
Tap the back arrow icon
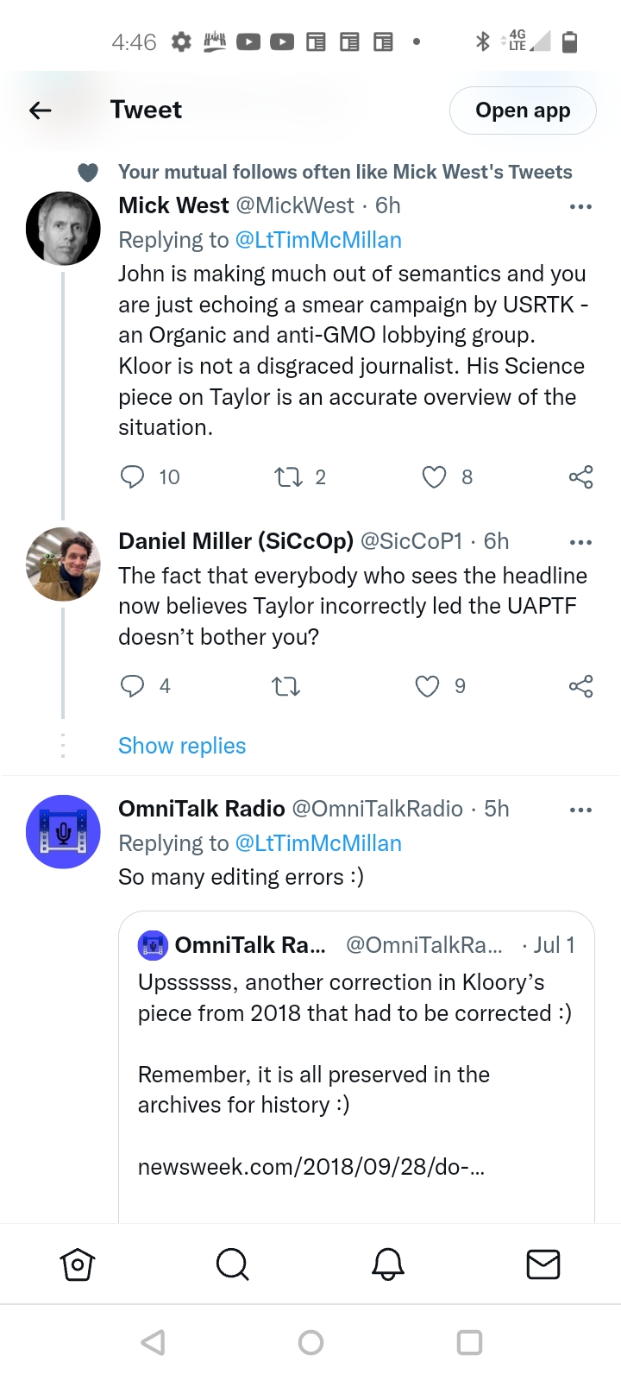(41, 110)
